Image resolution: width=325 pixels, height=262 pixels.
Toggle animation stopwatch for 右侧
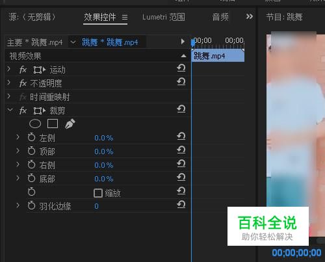click(31, 164)
